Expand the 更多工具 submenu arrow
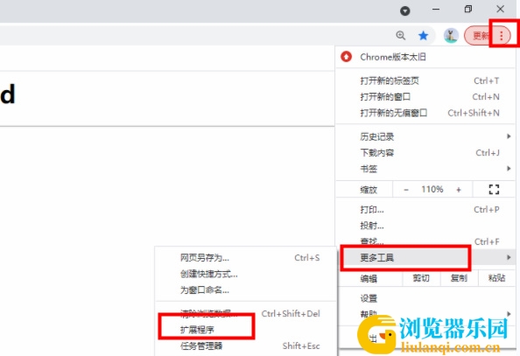 point(509,257)
